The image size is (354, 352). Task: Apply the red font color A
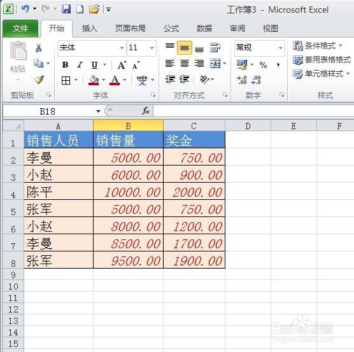[115, 80]
